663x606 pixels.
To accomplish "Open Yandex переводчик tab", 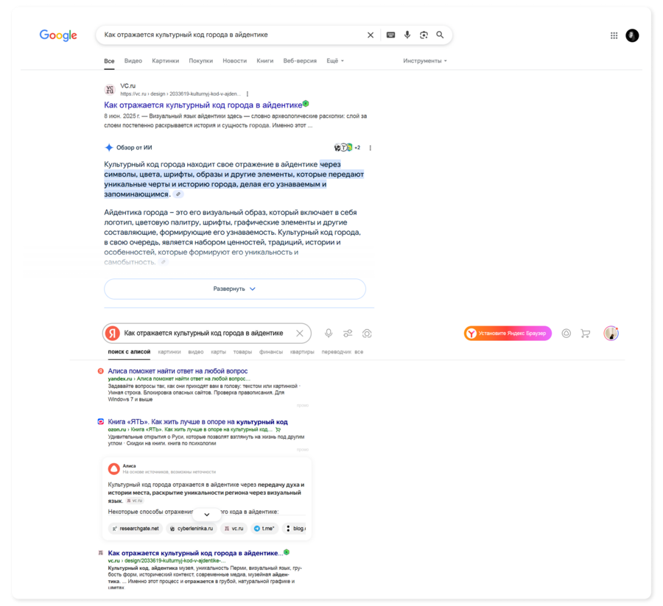I will (x=336, y=352).
